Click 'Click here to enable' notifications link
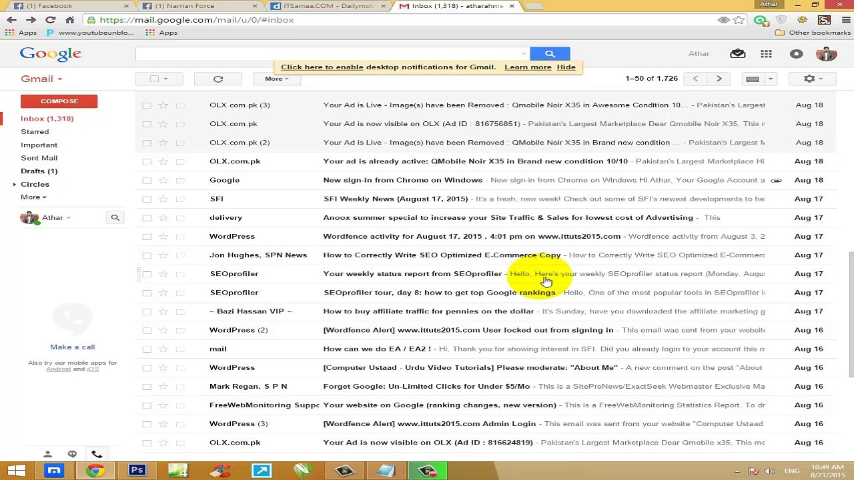 322,67
